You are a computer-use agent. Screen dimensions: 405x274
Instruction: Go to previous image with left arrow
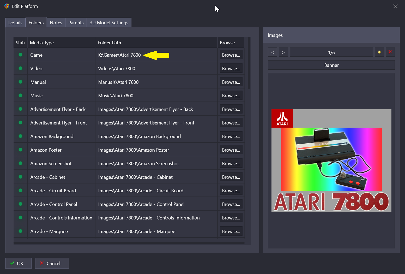tap(273, 52)
